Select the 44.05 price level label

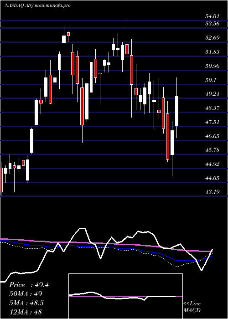point(212,178)
